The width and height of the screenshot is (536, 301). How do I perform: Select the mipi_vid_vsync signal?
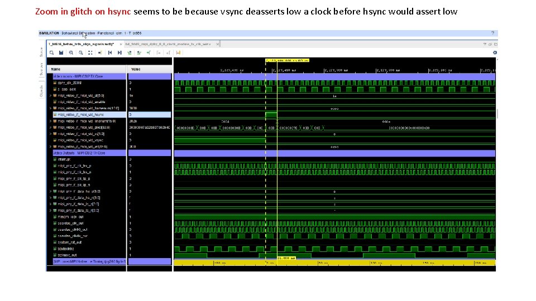click(x=80, y=140)
